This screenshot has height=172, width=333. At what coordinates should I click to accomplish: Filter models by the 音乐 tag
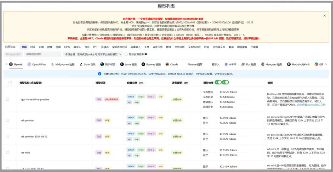click(x=87, y=47)
